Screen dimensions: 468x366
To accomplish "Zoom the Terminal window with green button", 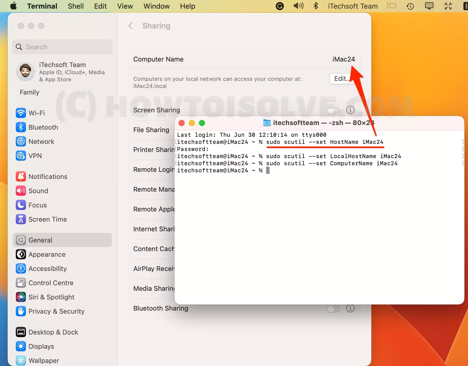I will (202, 123).
